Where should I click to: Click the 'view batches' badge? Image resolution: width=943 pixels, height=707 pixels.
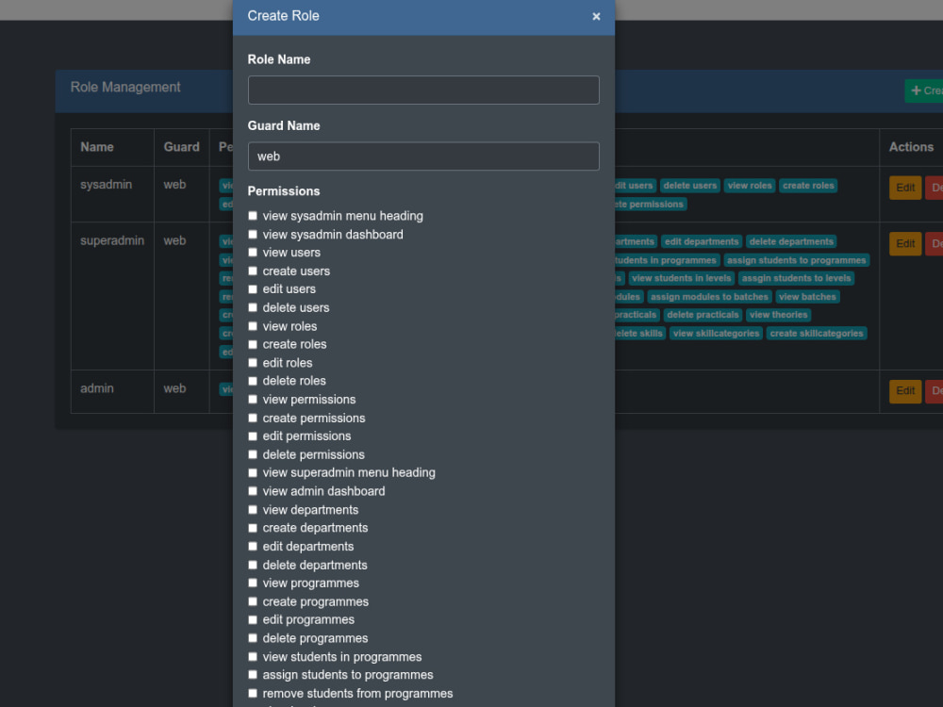coord(807,297)
